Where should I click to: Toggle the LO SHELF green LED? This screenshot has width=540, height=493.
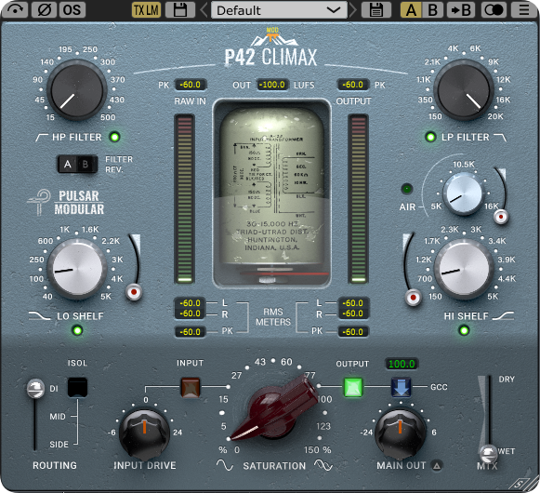tap(77, 330)
